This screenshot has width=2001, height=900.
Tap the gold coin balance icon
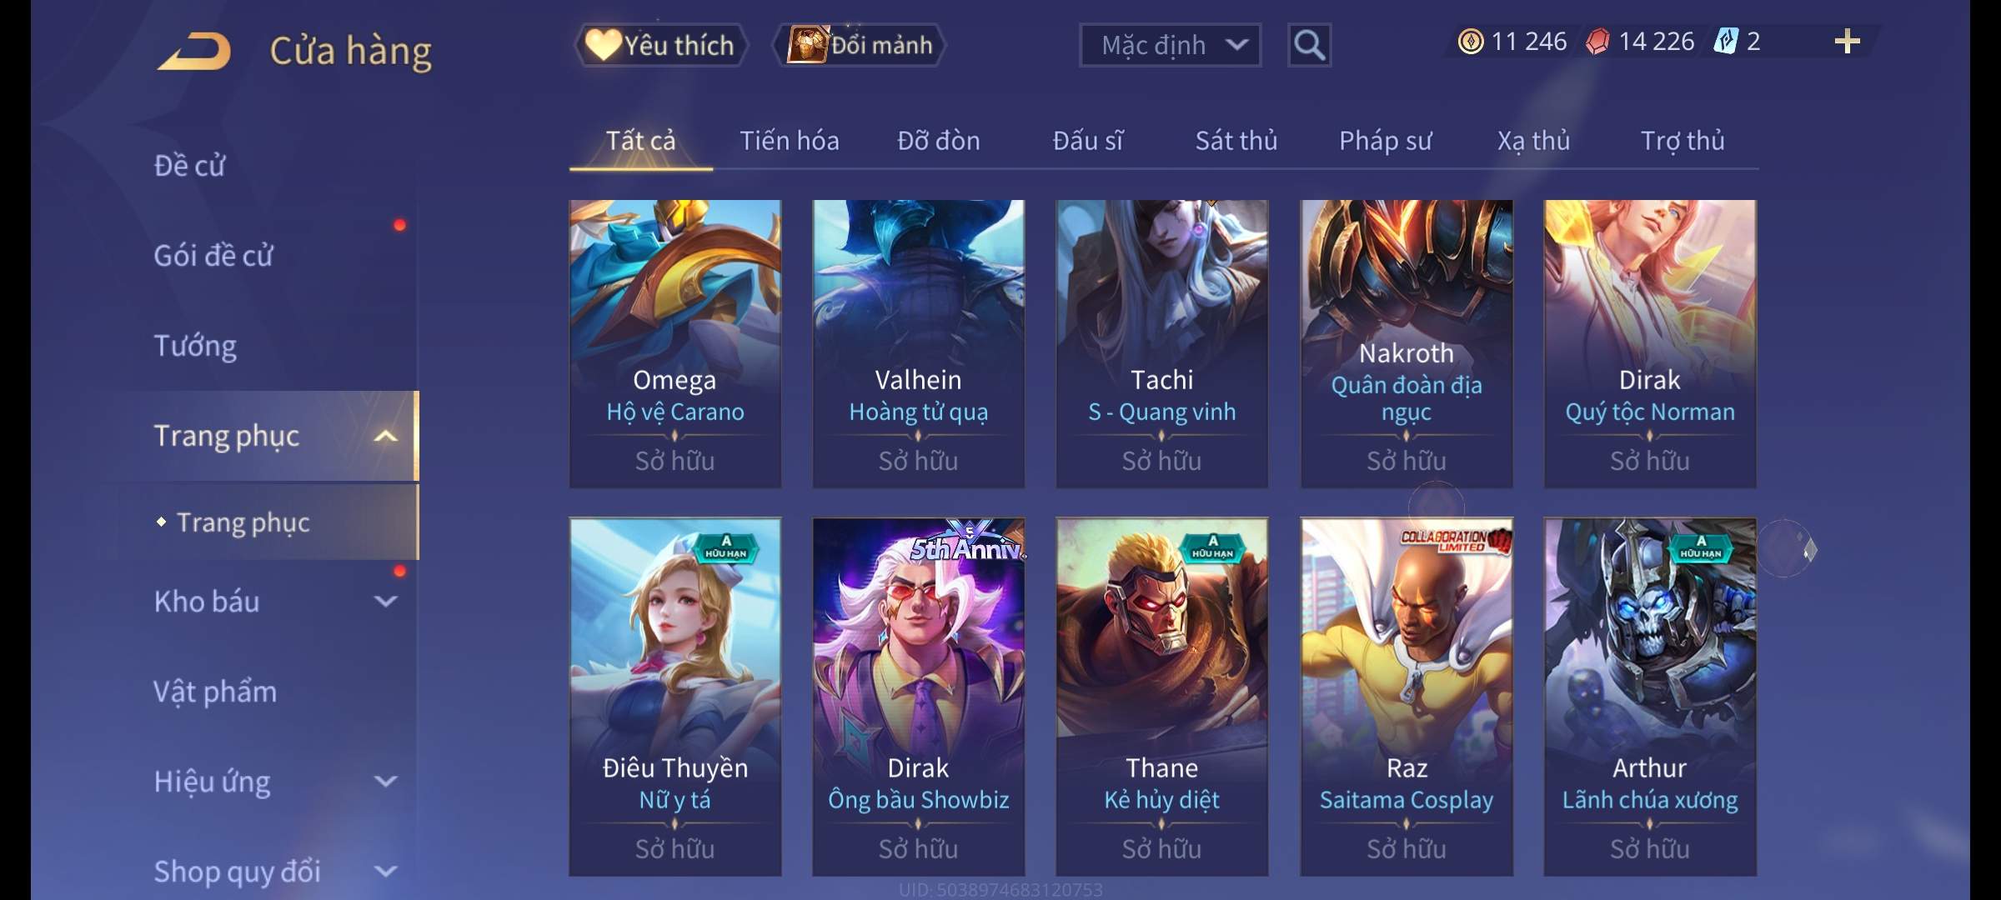[x=1471, y=42]
